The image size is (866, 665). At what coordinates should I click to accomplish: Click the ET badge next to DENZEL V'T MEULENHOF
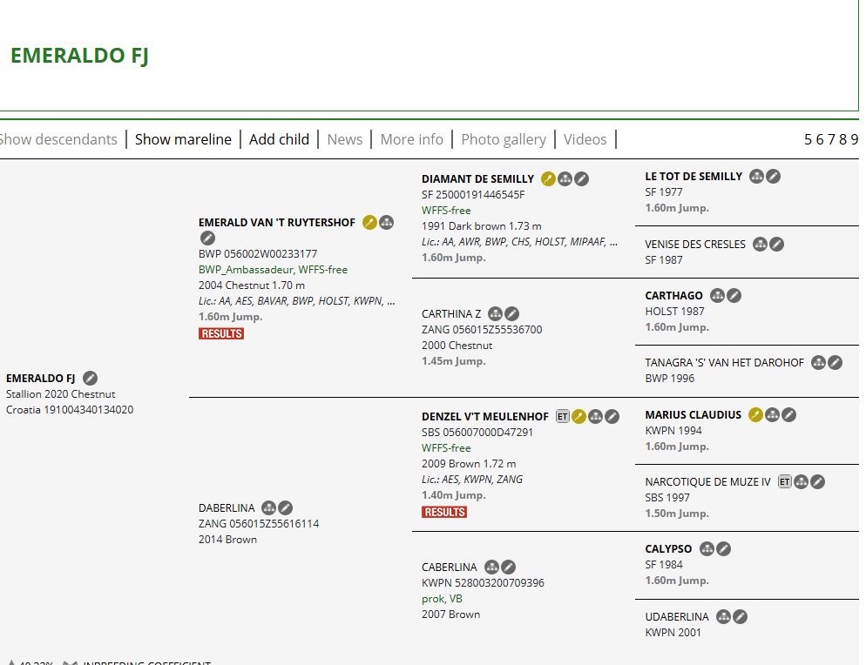[x=562, y=417]
